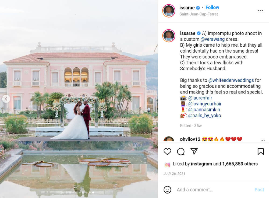
Task: Follow the issarae account
Action: point(212,7)
